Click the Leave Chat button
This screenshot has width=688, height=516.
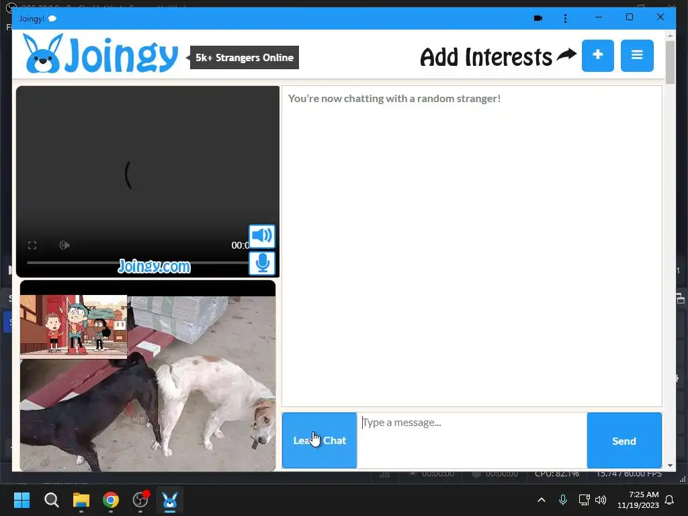[x=319, y=440]
